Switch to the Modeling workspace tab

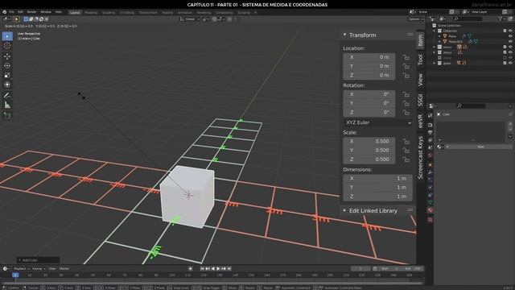click(91, 13)
